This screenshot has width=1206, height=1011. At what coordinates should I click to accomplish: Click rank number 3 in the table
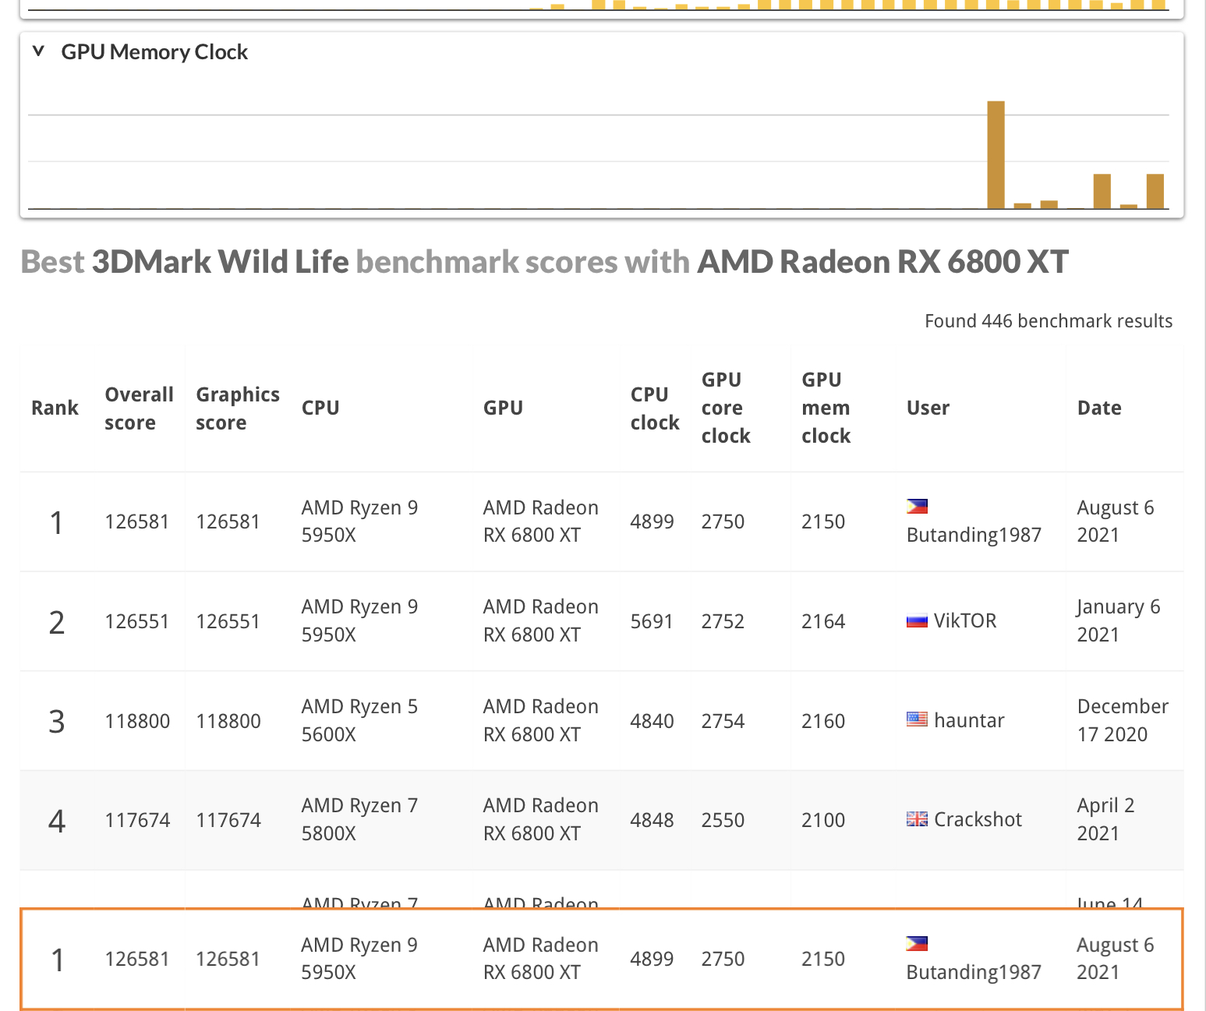click(56, 721)
